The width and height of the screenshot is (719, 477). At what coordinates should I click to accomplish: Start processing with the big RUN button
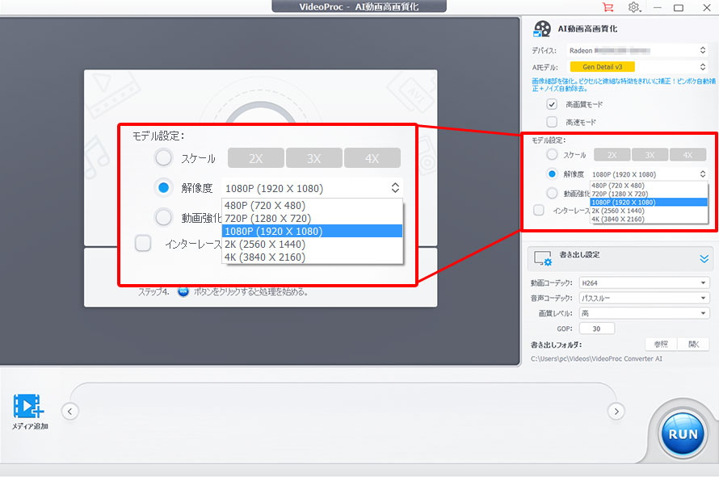coord(683,434)
